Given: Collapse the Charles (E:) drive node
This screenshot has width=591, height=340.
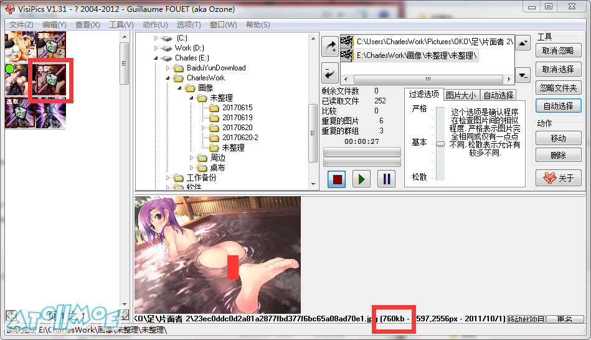Looking at the screenshot, I should click(156, 58).
